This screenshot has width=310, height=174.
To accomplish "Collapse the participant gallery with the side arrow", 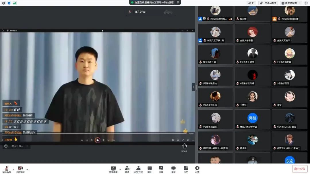I will pos(193,87).
